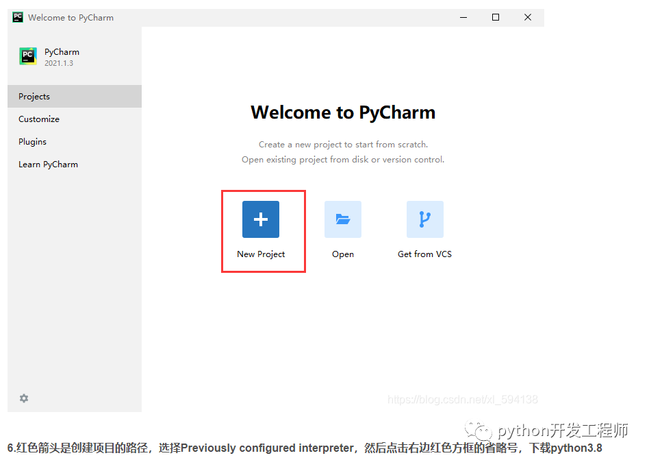649x460 pixels.
Task: Click the 'Welcome to PyCharm' window title text
Action: (x=71, y=17)
